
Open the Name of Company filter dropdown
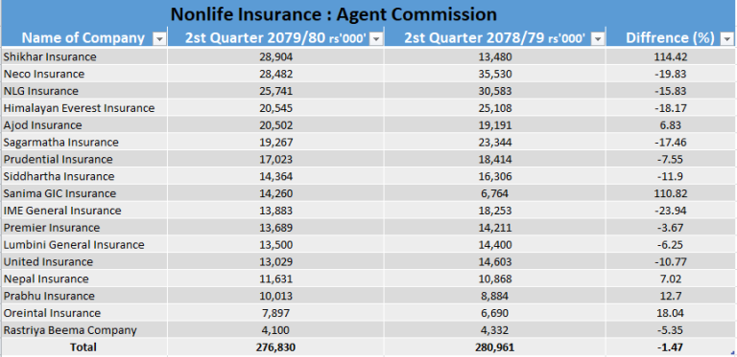160,39
